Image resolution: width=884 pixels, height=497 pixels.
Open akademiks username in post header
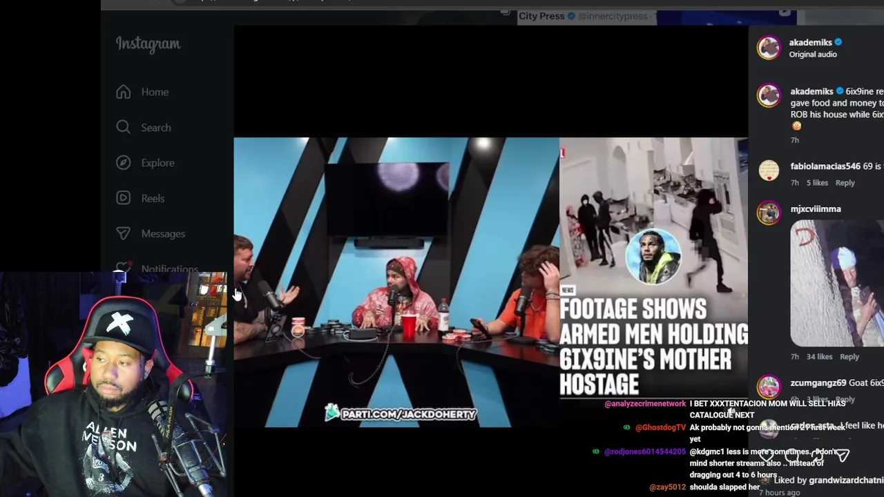click(810, 42)
